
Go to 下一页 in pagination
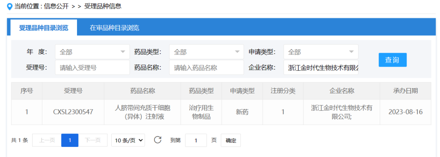point(92,140)
